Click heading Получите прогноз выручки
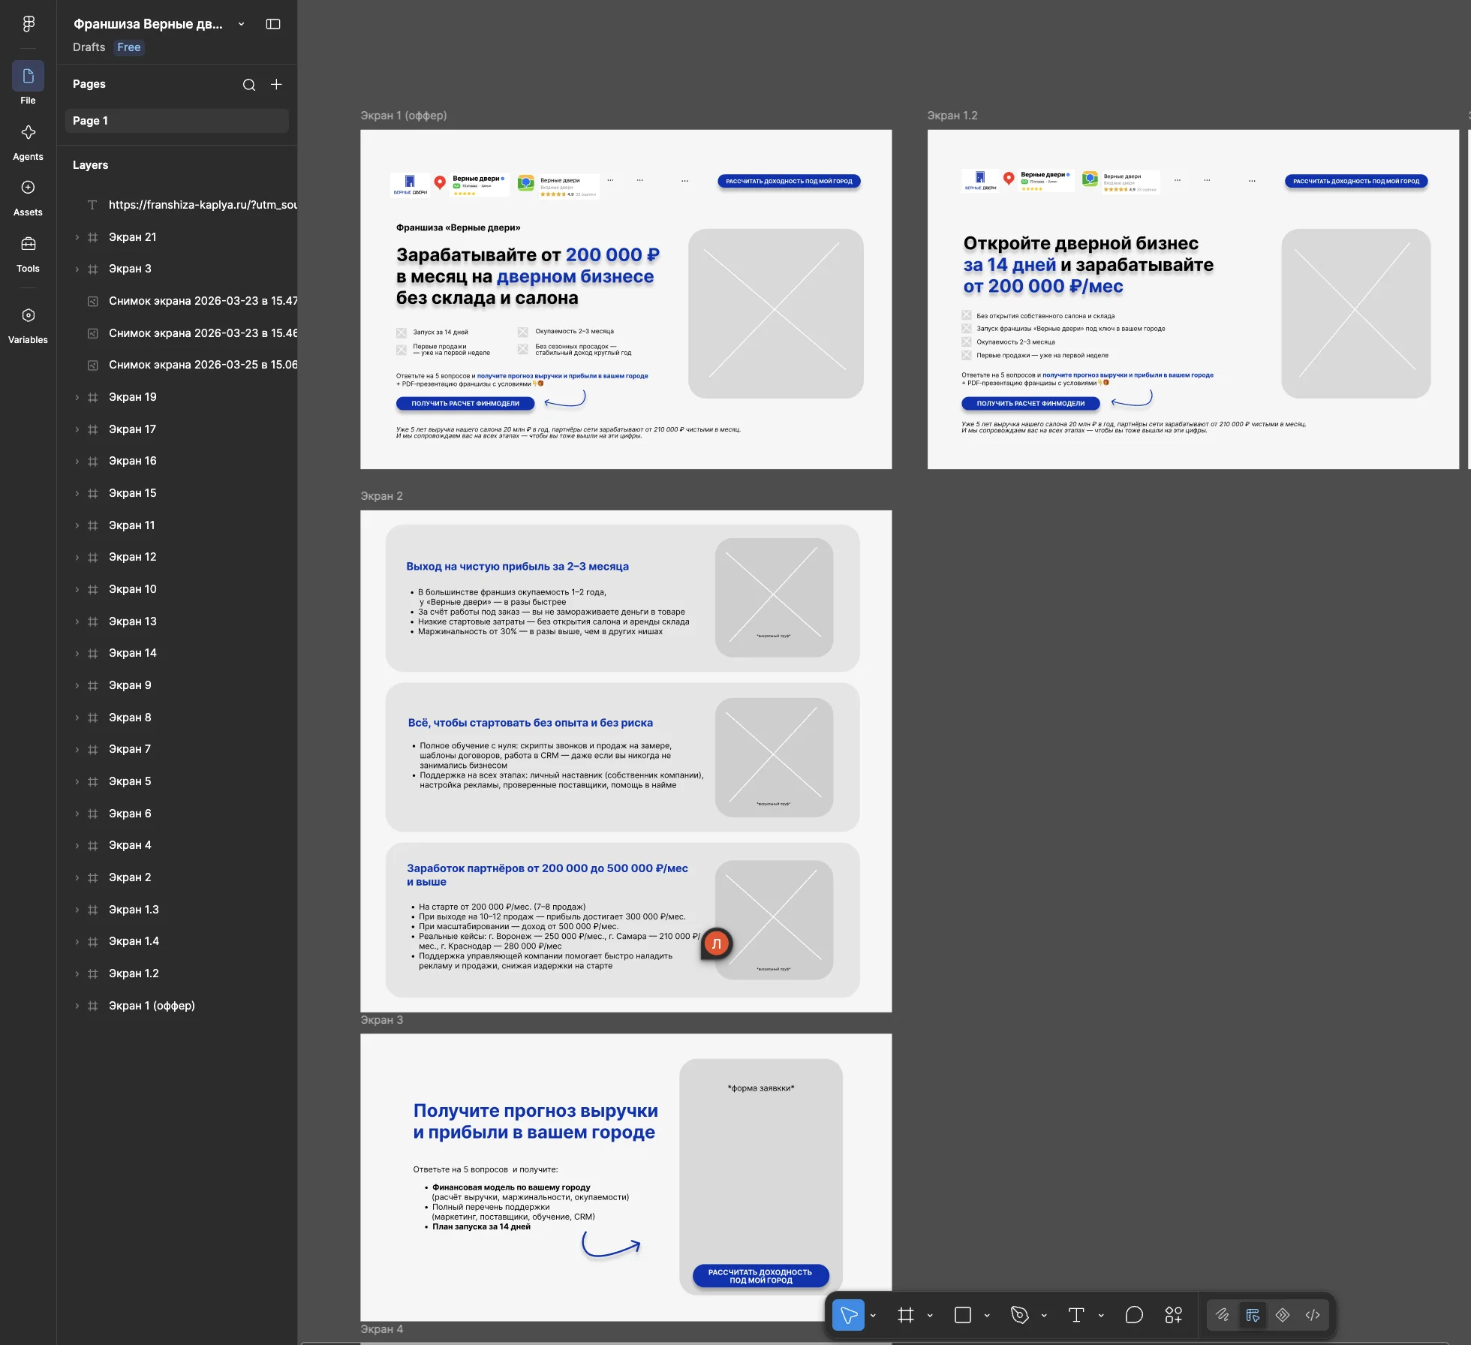 535,1121
